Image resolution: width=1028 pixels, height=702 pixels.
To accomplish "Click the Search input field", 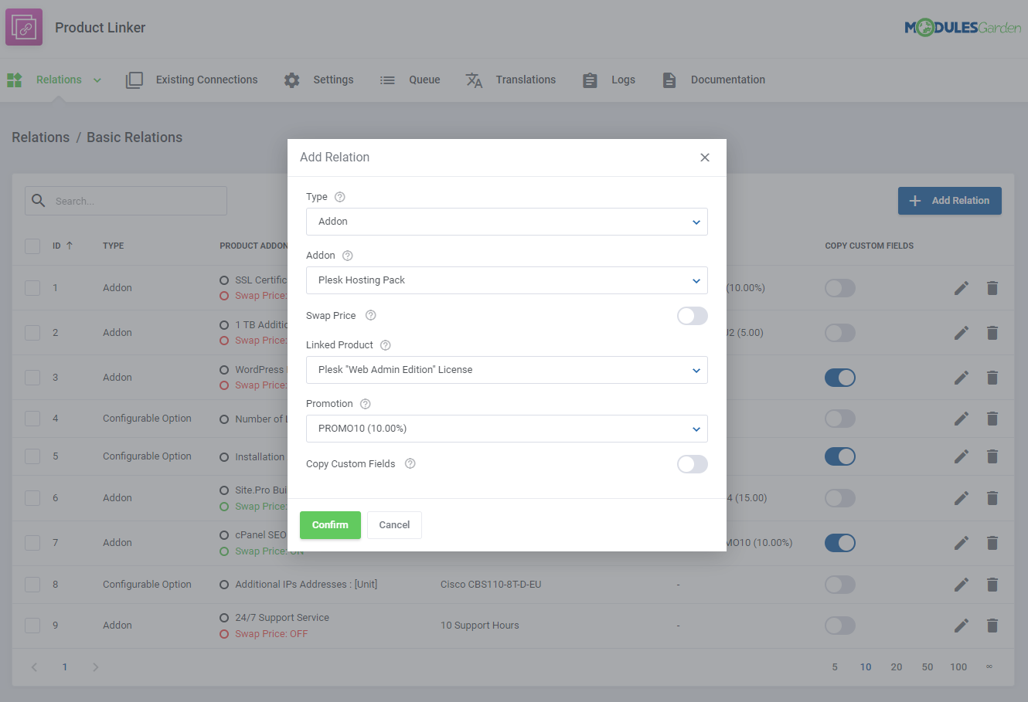I will 126,201.
